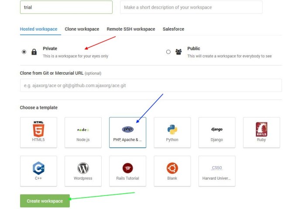Screen dimensions: 288x209
Task: Click the 'C++' caption text
Action: (38, 178)
